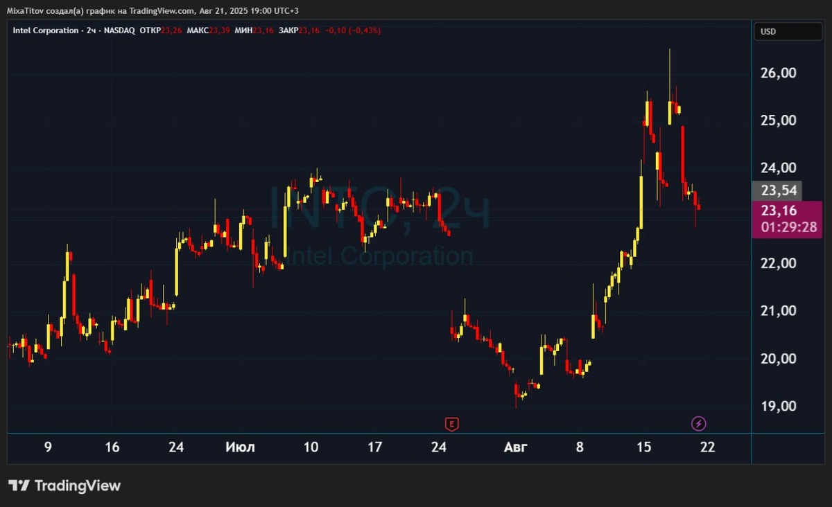Click date 8 on the time axis
The height and width of the screenshot is (507, 832).
tap(580, 447)
